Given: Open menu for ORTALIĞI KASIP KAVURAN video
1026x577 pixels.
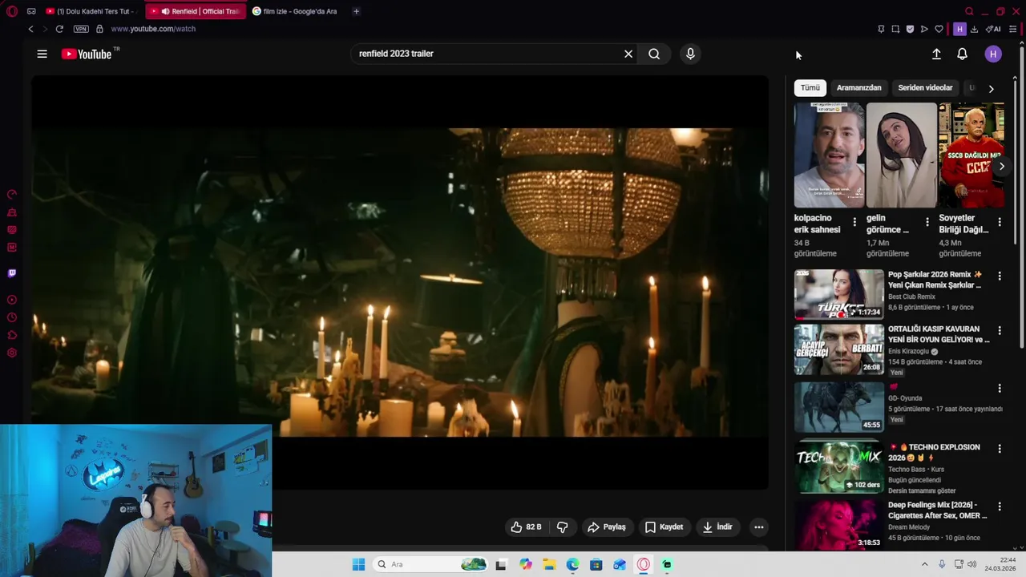Looking at the screenshot, I should [x=1000, y=330].
